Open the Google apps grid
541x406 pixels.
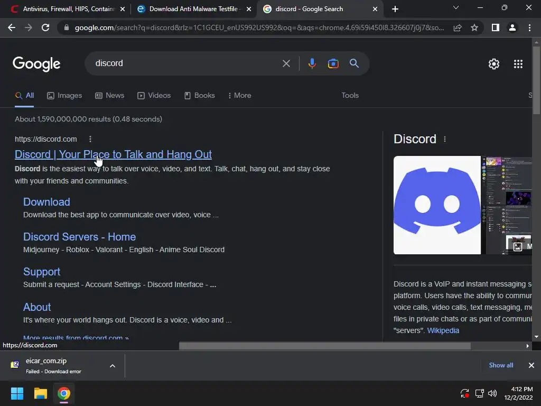click(518, 64)
